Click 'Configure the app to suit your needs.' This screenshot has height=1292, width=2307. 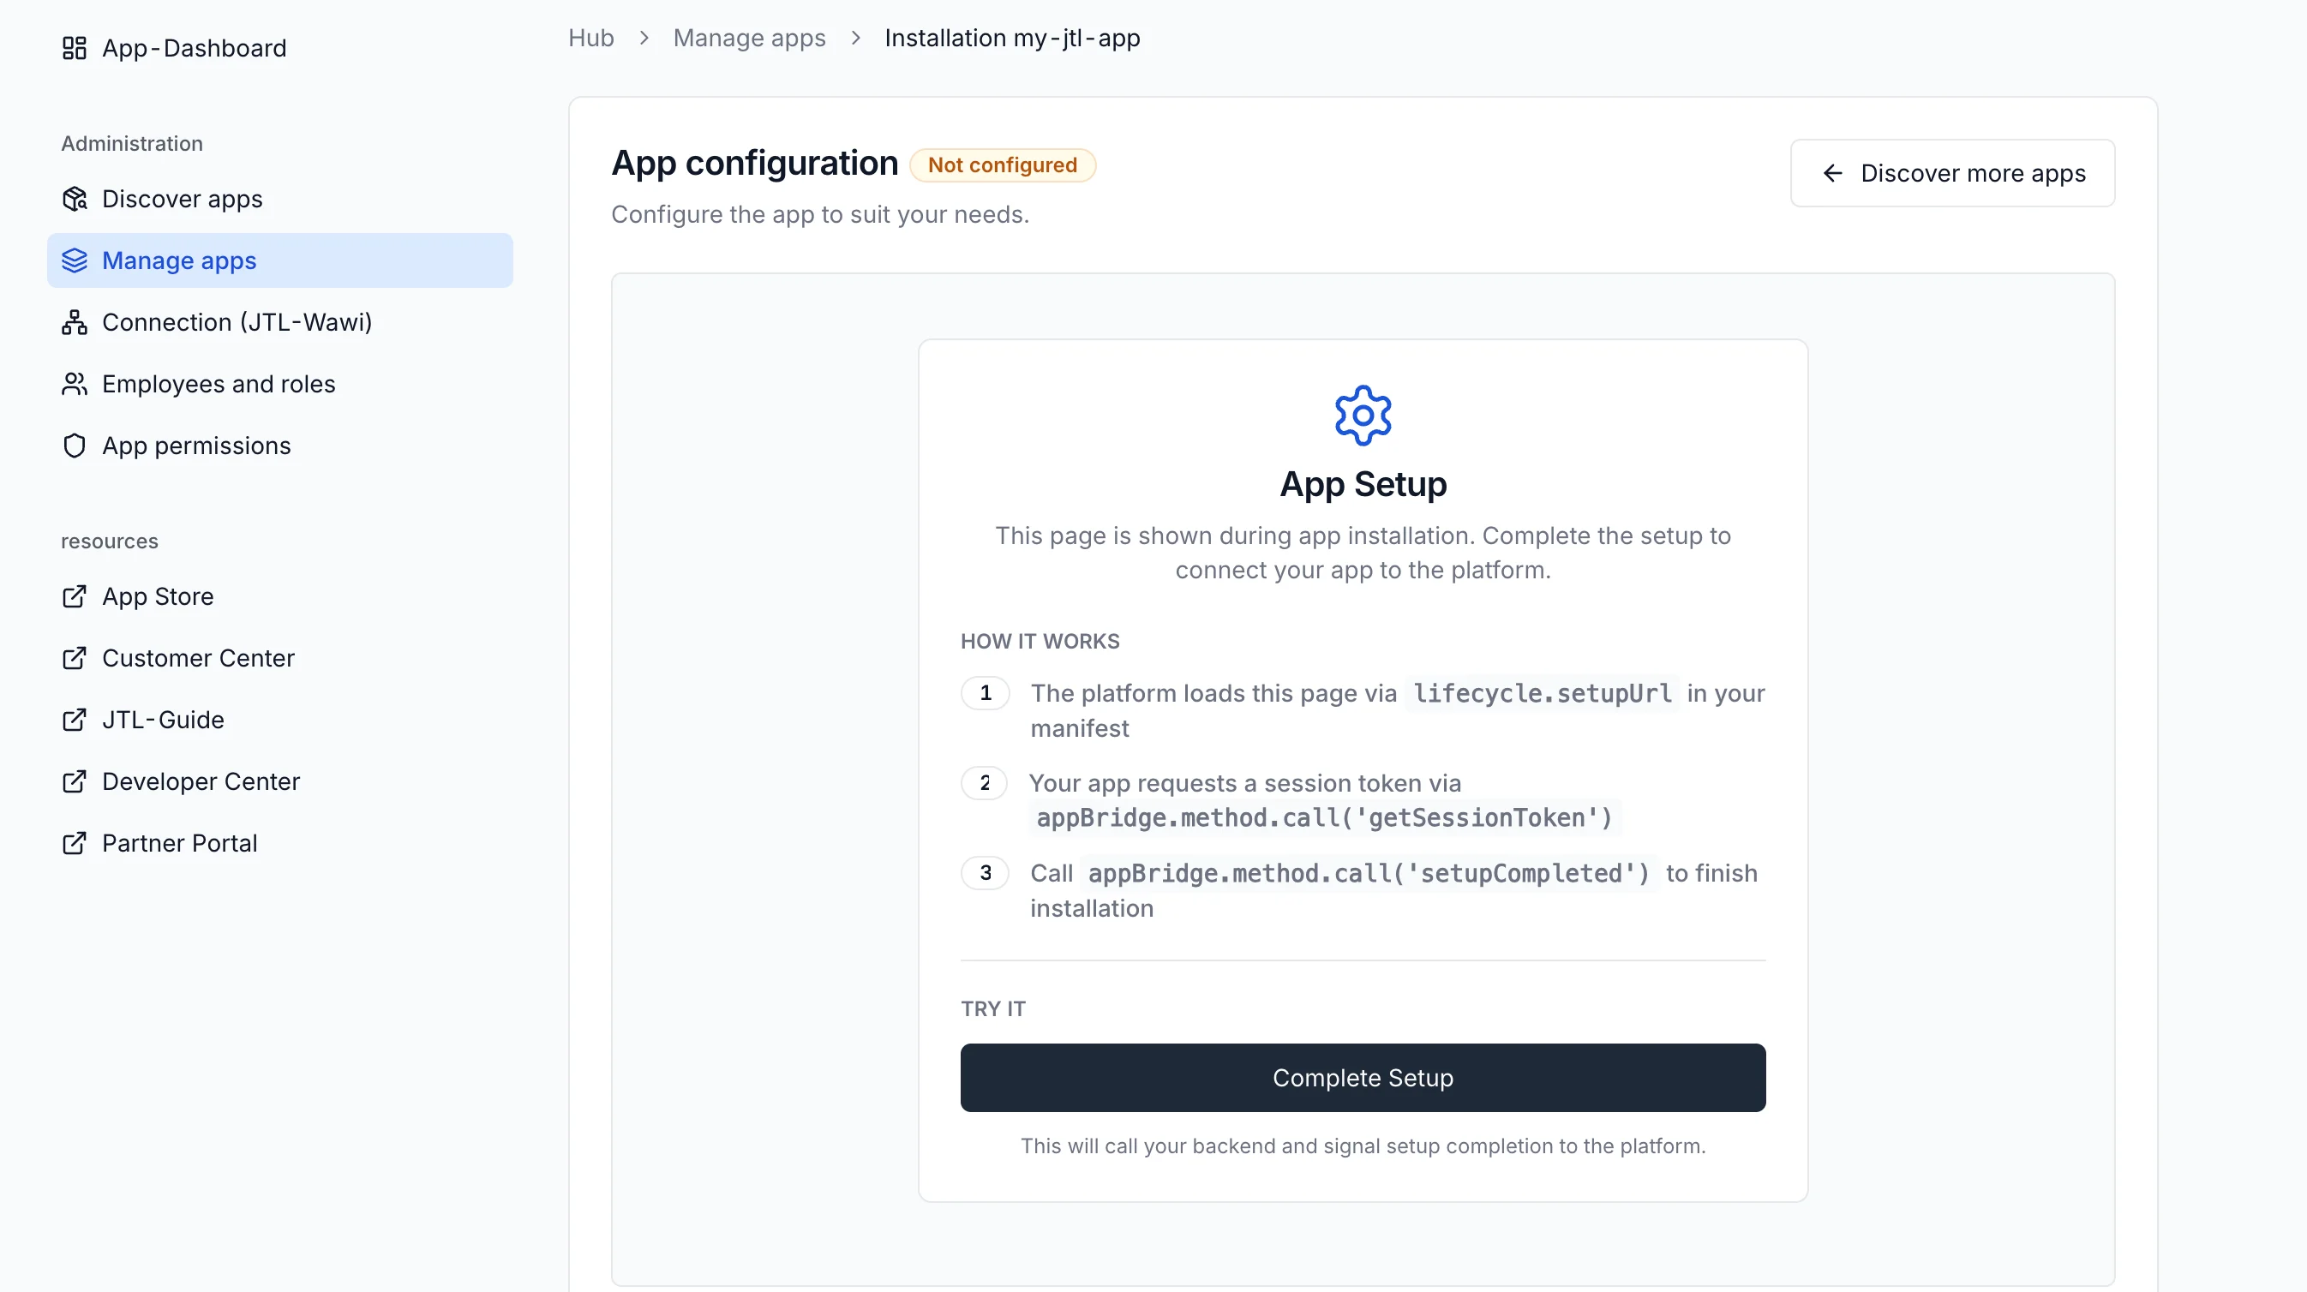coord(819,215)
